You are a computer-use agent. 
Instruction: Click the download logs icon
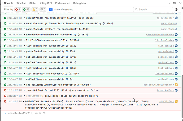coord(169,3)
